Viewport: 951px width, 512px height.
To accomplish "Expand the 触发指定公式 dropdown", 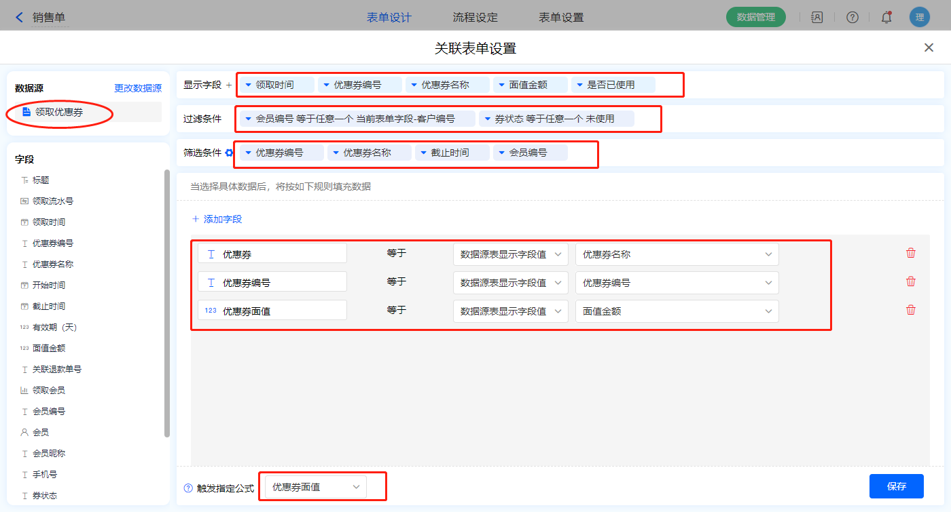I will pyautogui.click(x=316, y=487).
